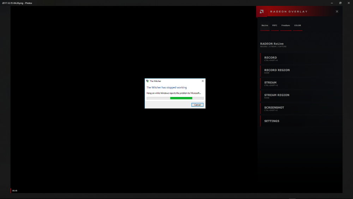The width and height of the screenshot is (353, 199).
Task: Click the RADEON ReLive heading
Action: coord(272,44)
